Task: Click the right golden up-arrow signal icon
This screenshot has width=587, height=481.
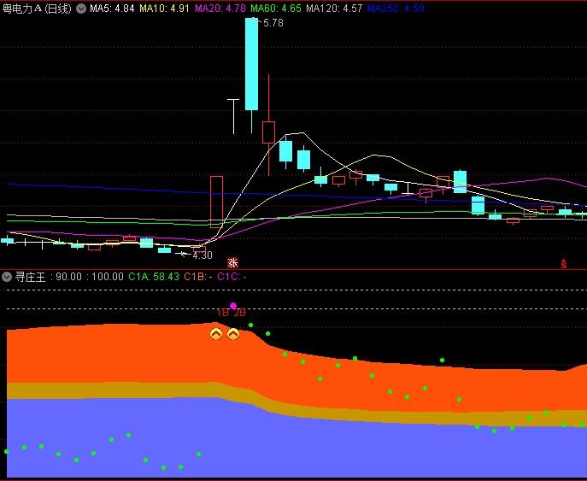Action: 233,334
